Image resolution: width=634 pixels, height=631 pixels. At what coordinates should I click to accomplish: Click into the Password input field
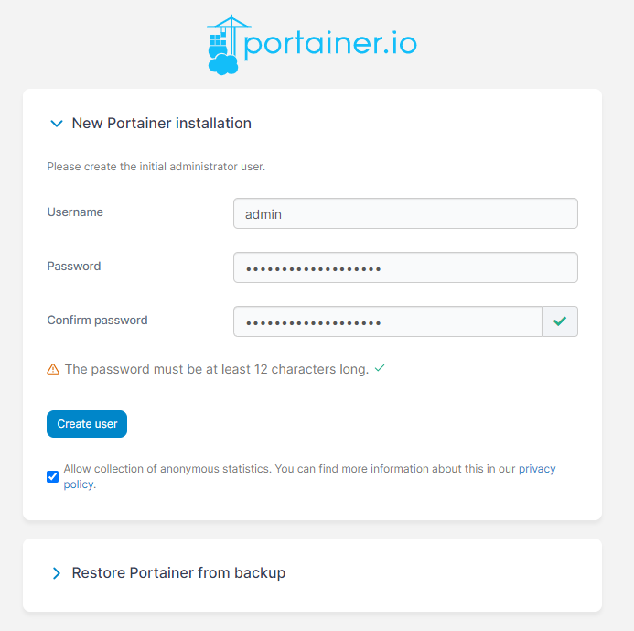[405, 268]
